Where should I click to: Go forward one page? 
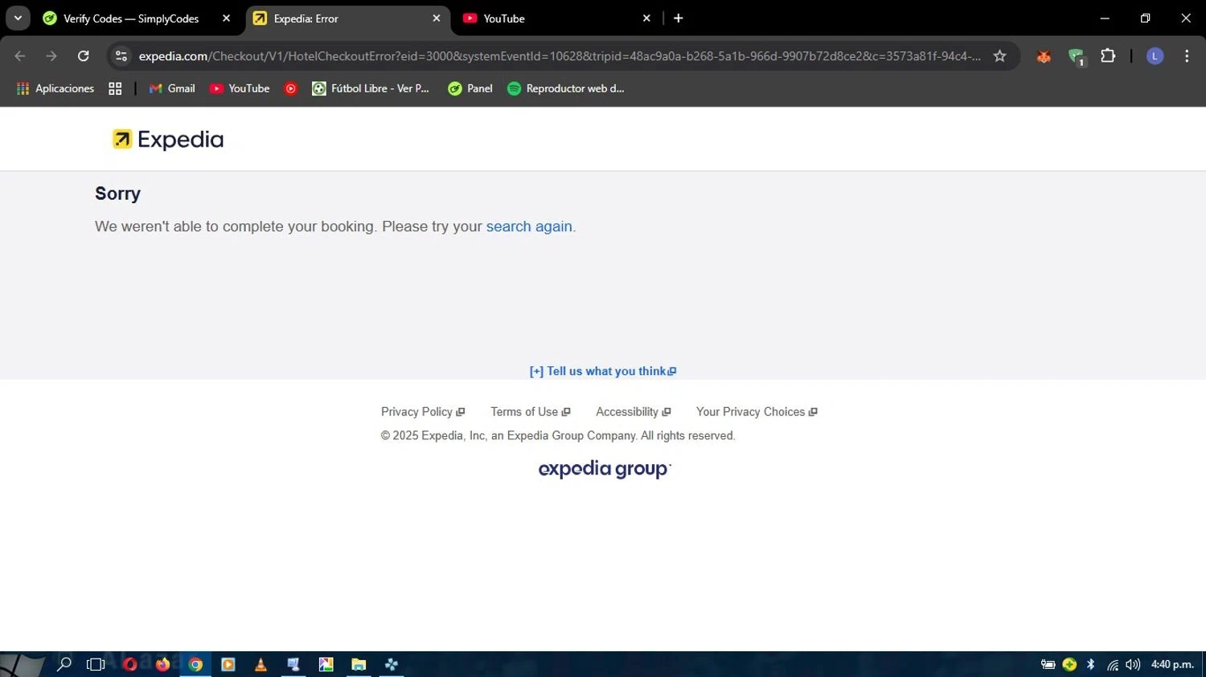pyautogui.click(x=51, y=56)
